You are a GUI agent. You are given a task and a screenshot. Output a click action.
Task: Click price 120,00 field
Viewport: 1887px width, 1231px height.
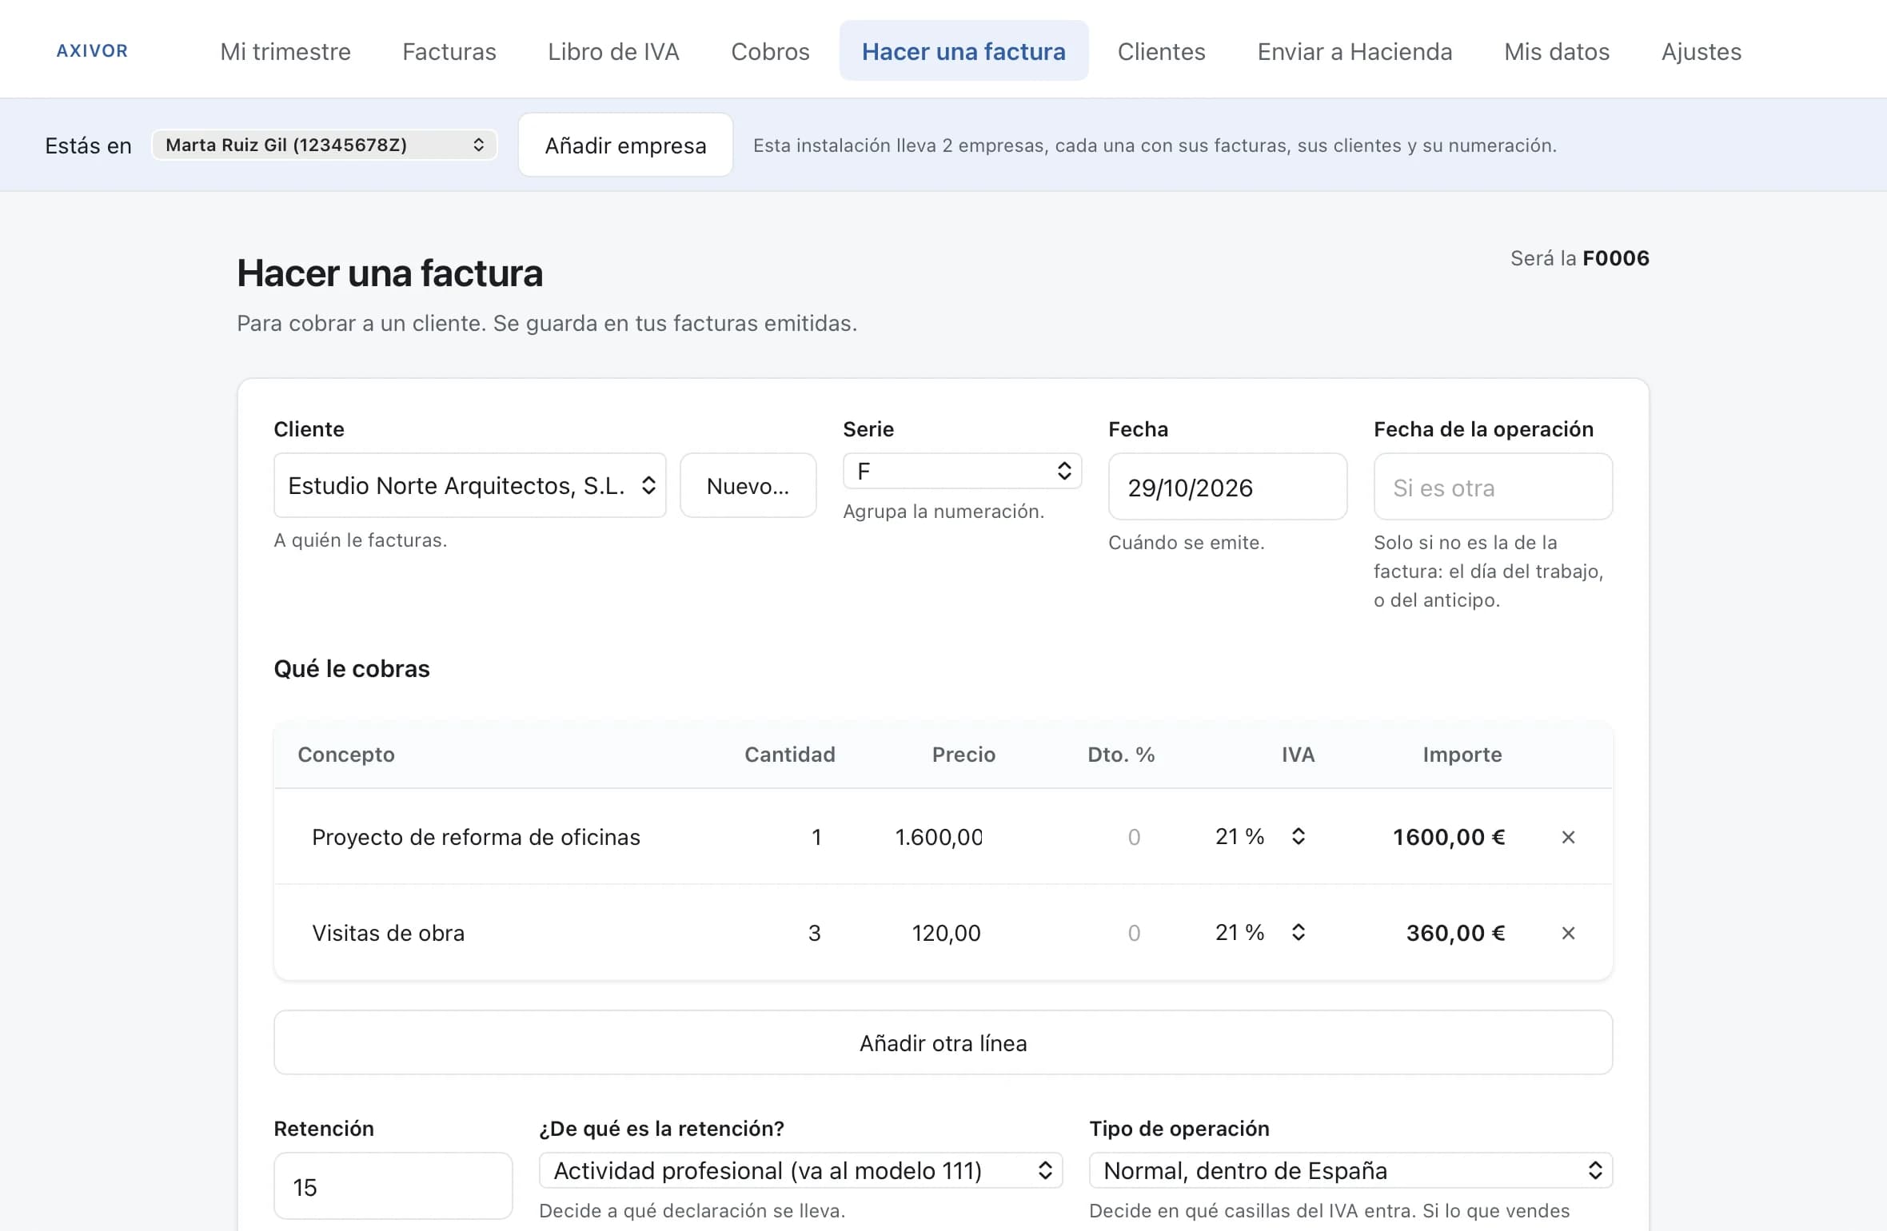click(x=928, y=933)
